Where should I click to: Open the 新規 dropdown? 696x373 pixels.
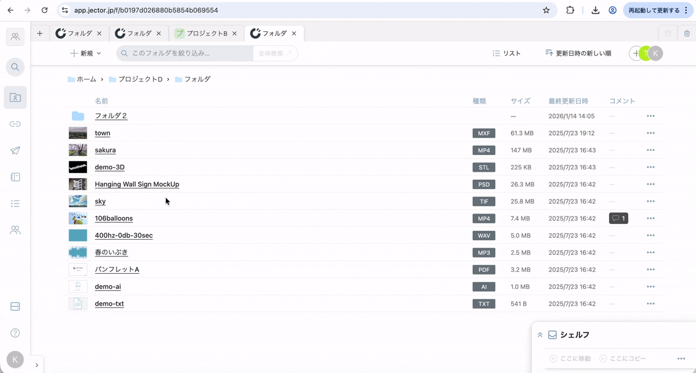(86, 53)
